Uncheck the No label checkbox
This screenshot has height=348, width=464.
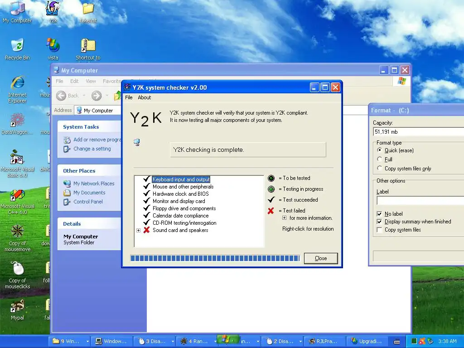tap(379, 214)
